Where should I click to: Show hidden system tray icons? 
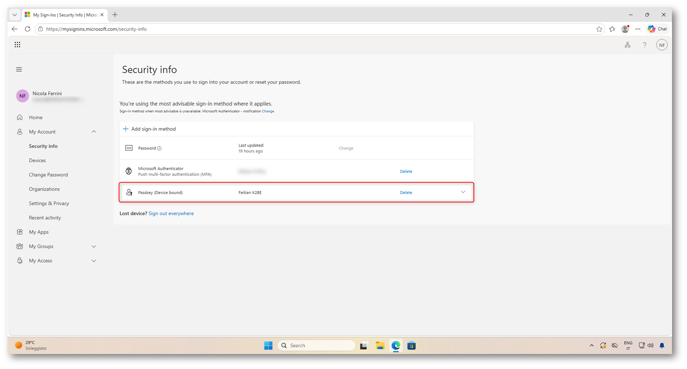tap(591, 345)
